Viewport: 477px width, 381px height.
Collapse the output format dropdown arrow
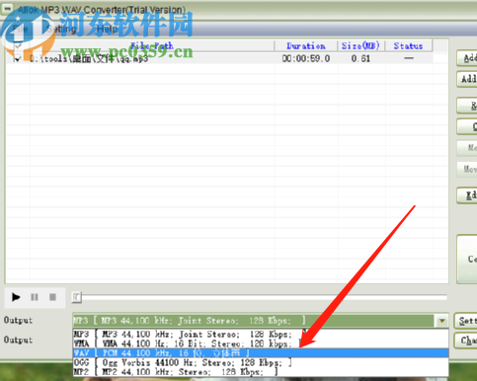point(441,321)
